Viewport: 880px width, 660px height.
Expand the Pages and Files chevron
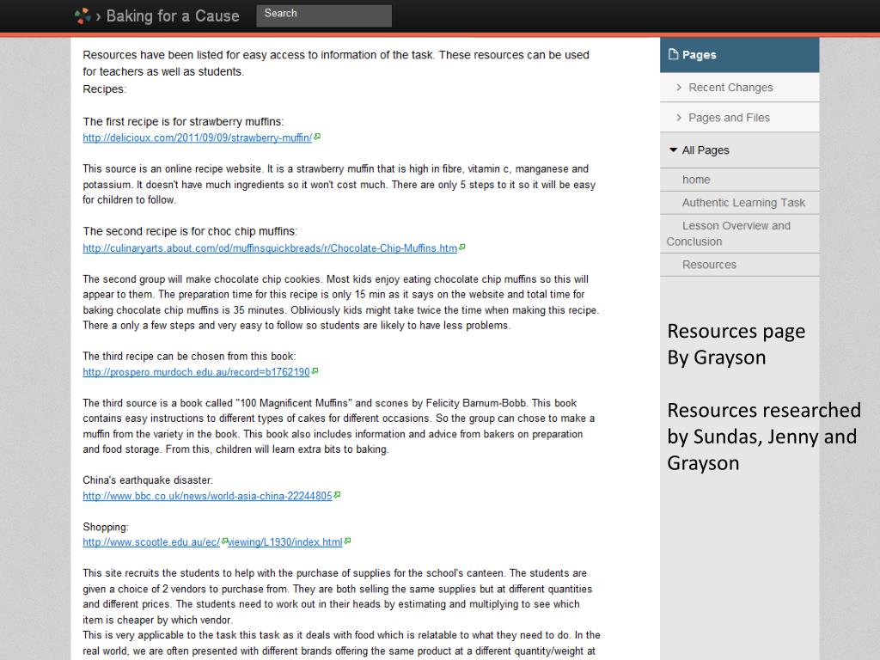[x=679, y=117]
